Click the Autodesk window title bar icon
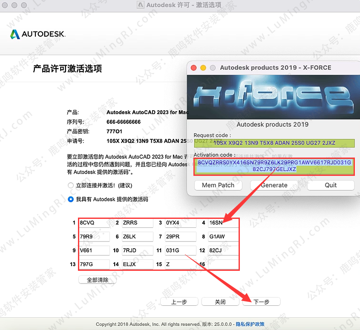 (x=141, y=5)
